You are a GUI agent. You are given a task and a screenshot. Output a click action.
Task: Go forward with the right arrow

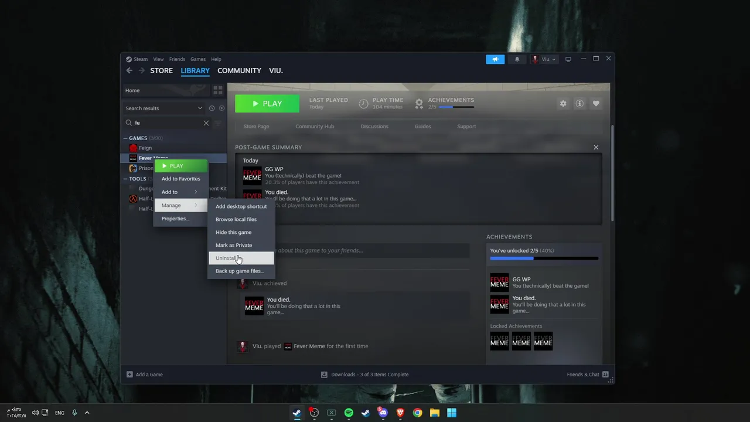point(141,70)
